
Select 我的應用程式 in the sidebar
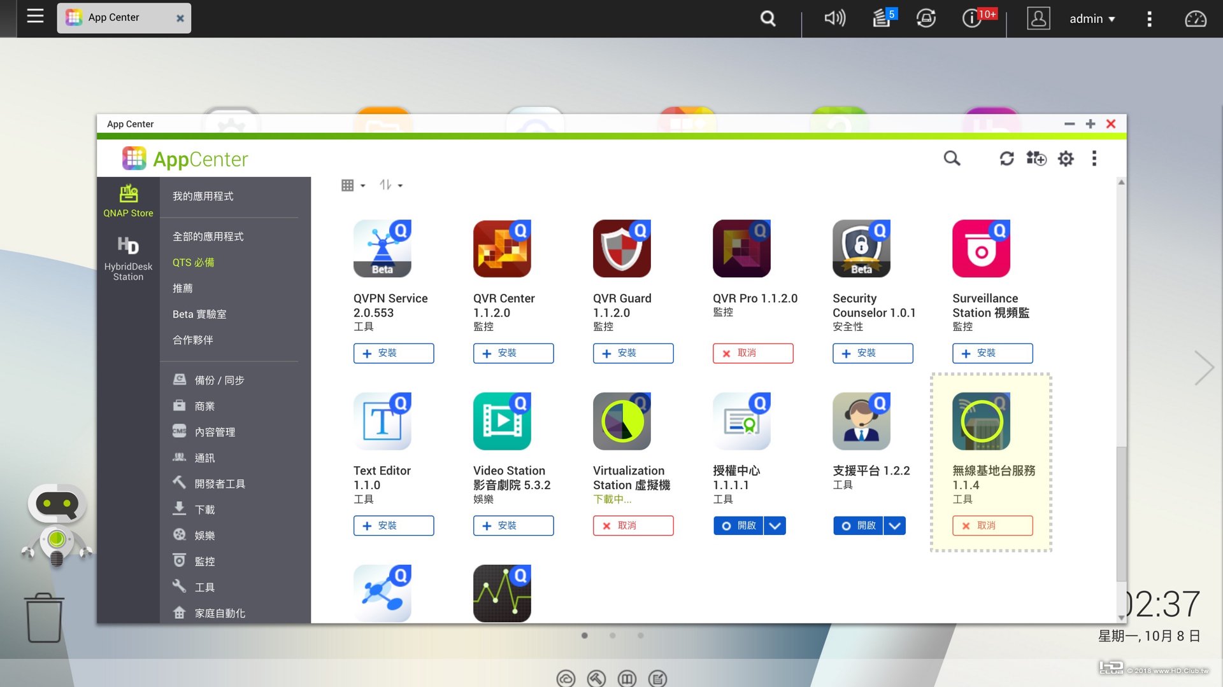[203, 196]
